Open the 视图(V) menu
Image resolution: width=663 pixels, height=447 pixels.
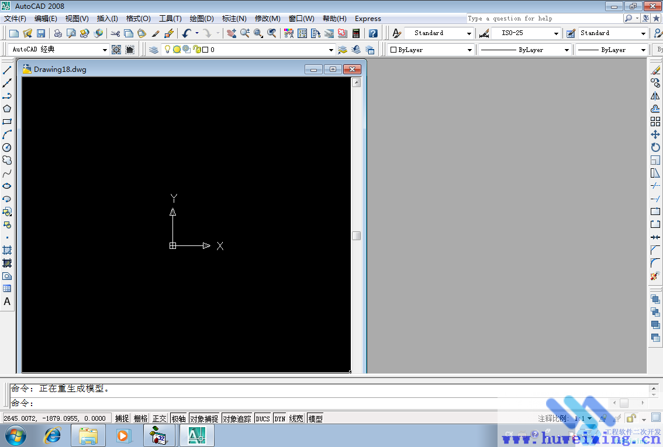pos(77,19)
